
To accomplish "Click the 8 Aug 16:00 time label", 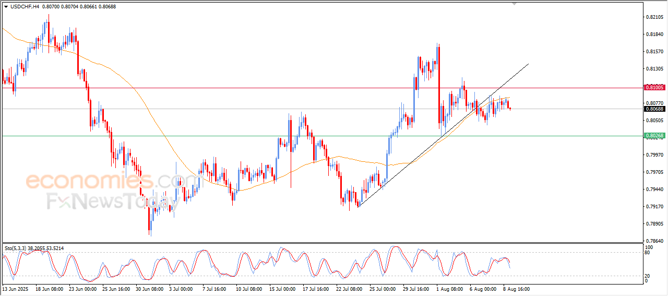I will [x=516, y=288].
